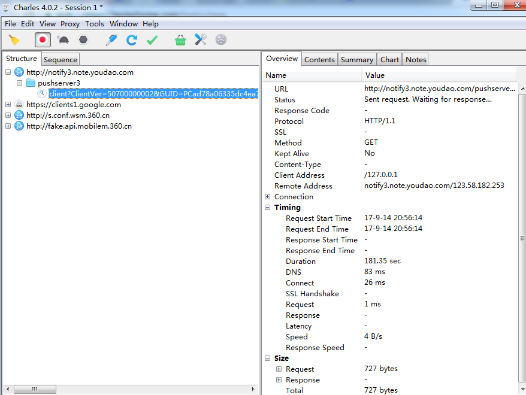The height and width of the screenshot is (395, 526).
Task: Collapse the Timing section
Action: 267,208
